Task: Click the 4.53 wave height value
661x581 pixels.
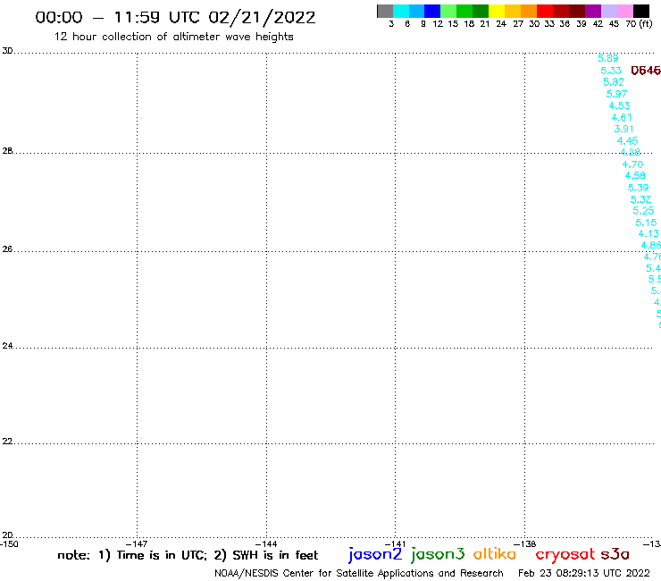Action: (619, 105)
